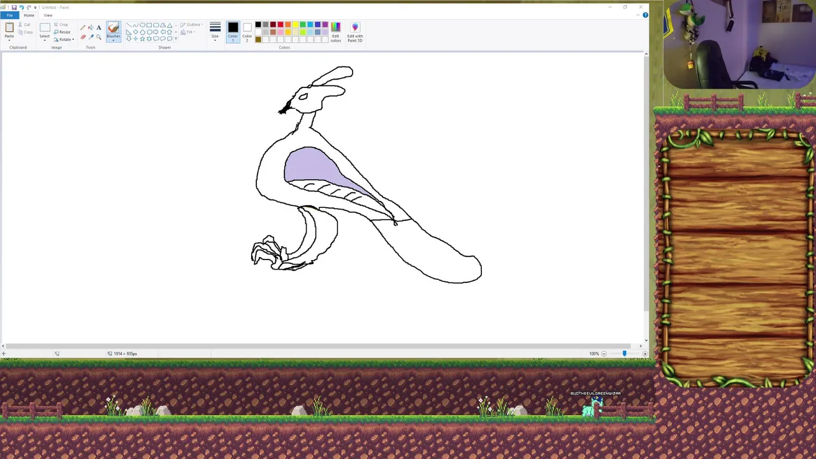Choose the Right arrow shape
The image size is (816, 459).
pyautogui.click(x=156, y=32)
